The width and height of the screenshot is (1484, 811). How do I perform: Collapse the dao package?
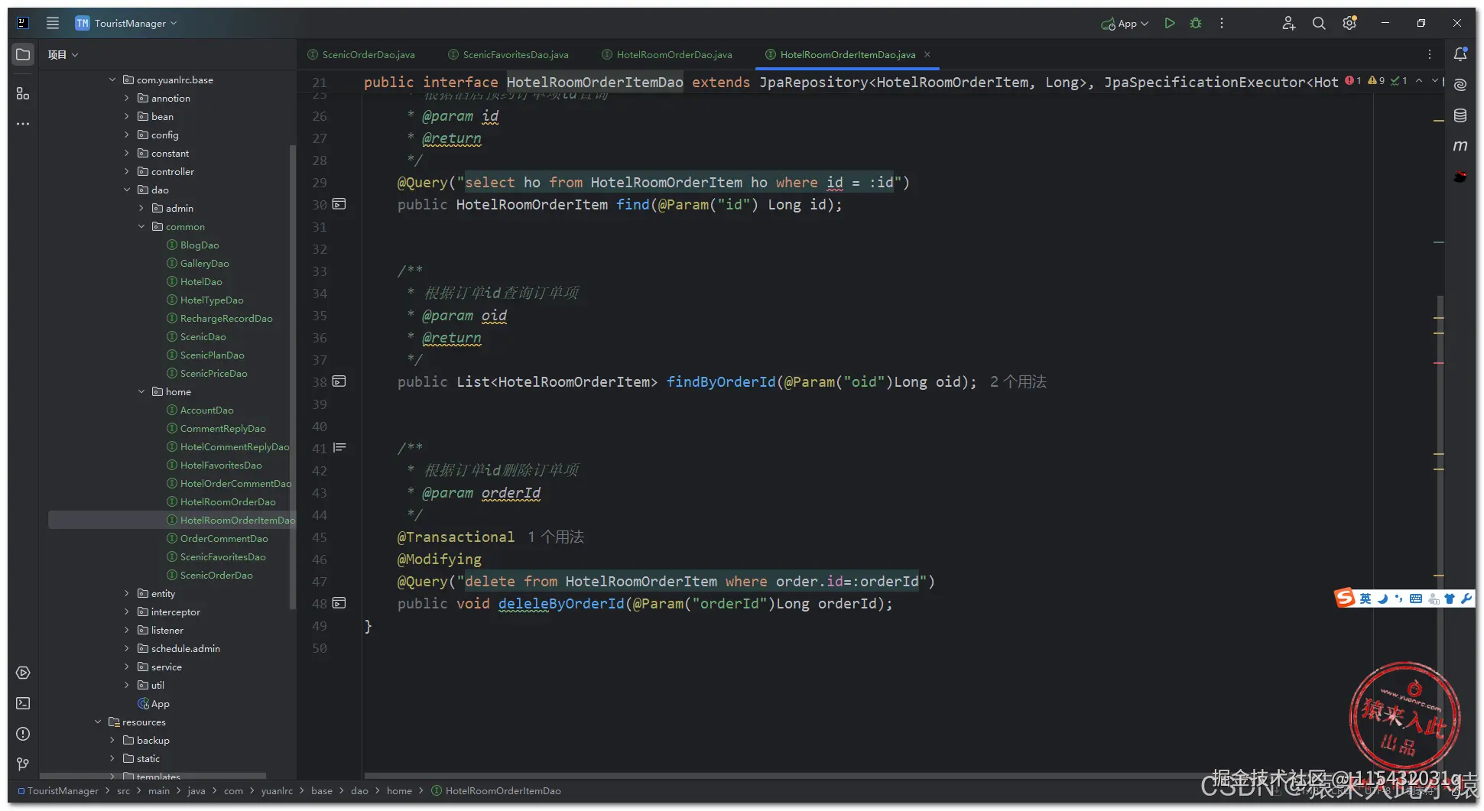127,190
